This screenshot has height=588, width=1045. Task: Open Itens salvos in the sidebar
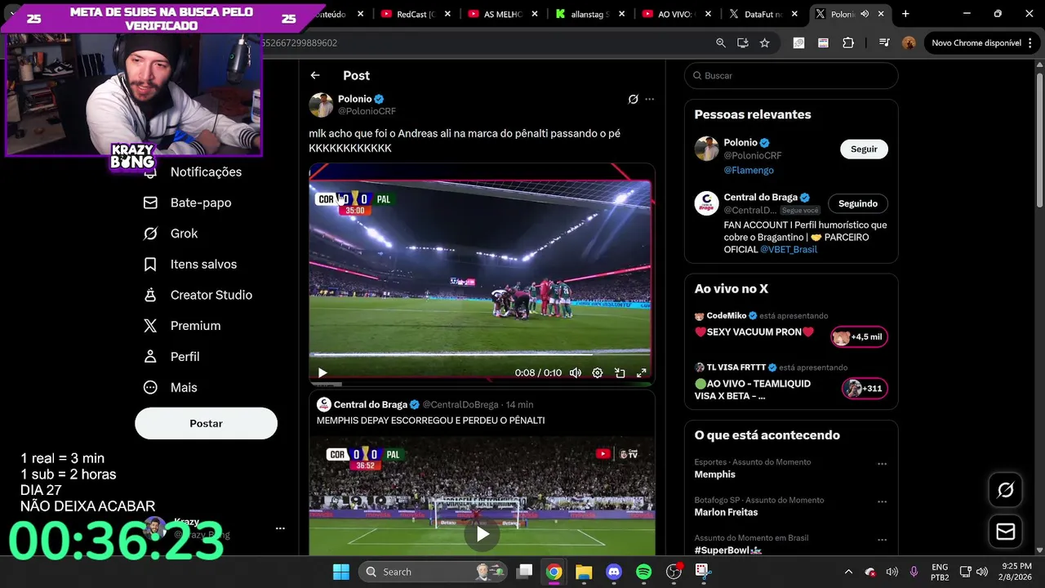[191, 265]
